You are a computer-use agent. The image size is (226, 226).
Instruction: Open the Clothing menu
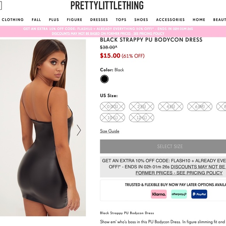coord(13,19)
